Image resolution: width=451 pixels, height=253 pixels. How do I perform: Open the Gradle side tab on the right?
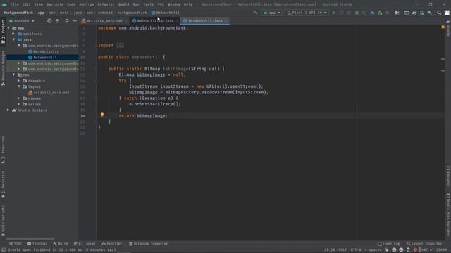pyautogui.click(x=448, y=28)
